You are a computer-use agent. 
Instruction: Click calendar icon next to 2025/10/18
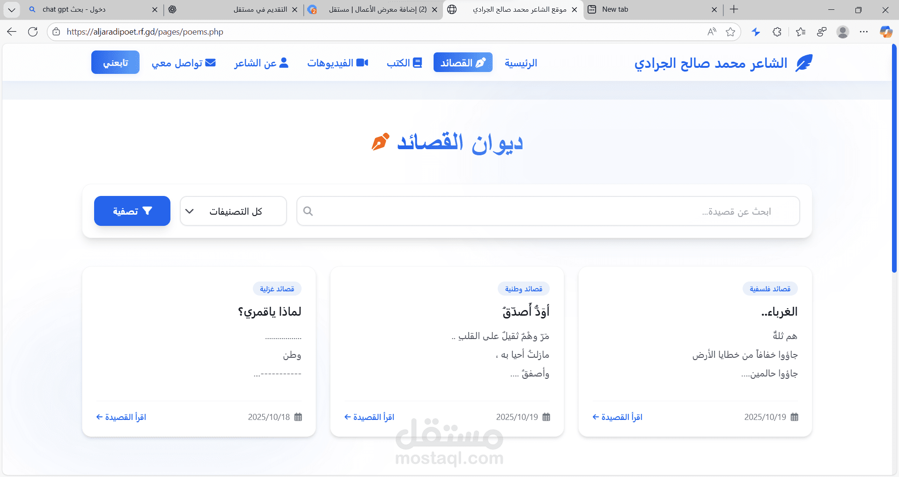pos(298,417)
